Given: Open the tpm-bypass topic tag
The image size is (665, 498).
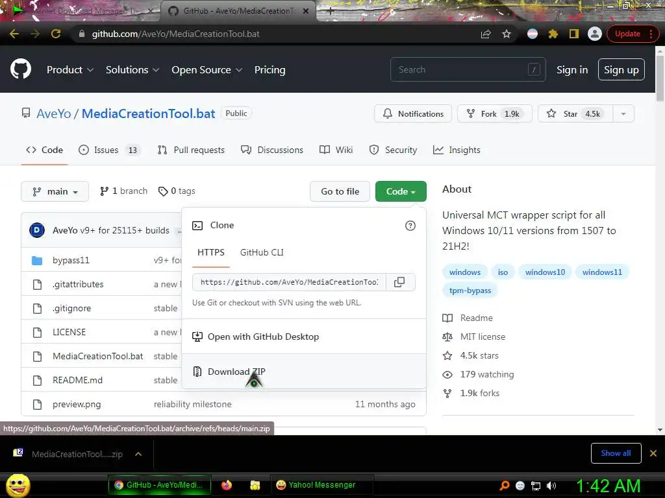Looking at the screenshot, I should point(470,290).
